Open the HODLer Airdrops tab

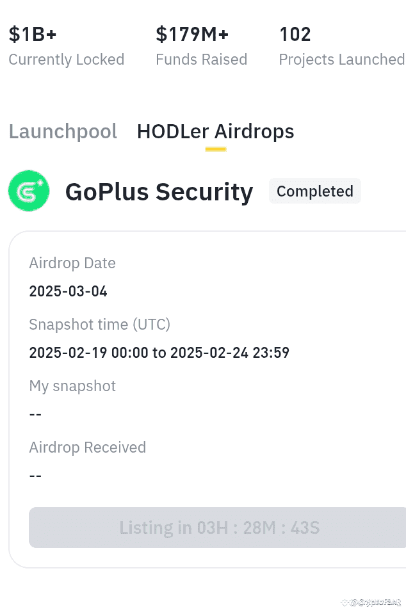[x=215, y=131]
